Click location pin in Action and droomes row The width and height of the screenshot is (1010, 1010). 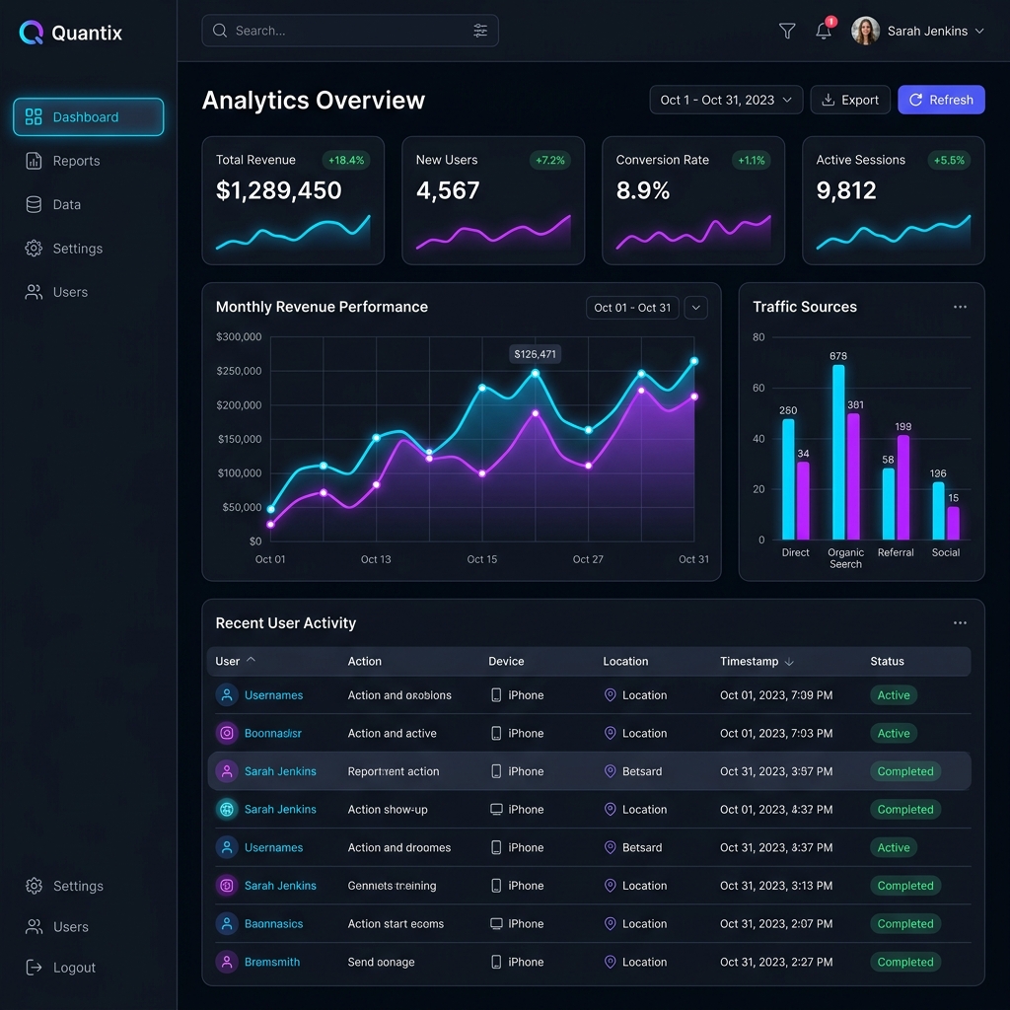610,847
